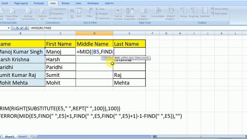Viewport: 247px width, 139px height.
Task: Click horizontal scrollbar left arrow
Action: (155, 137)
